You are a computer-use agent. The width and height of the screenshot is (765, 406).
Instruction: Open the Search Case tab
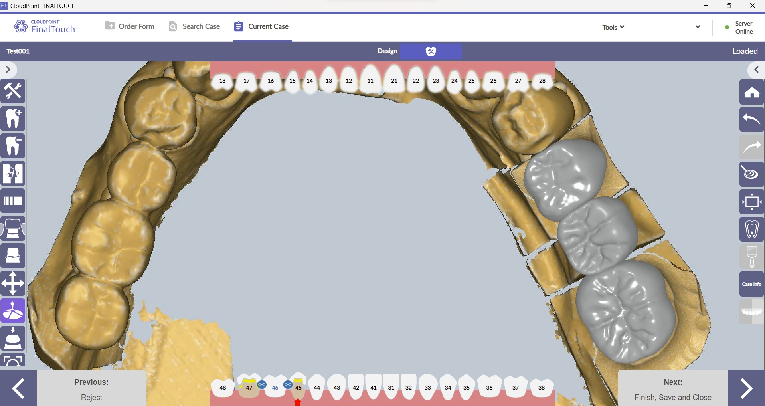(194, 26)
